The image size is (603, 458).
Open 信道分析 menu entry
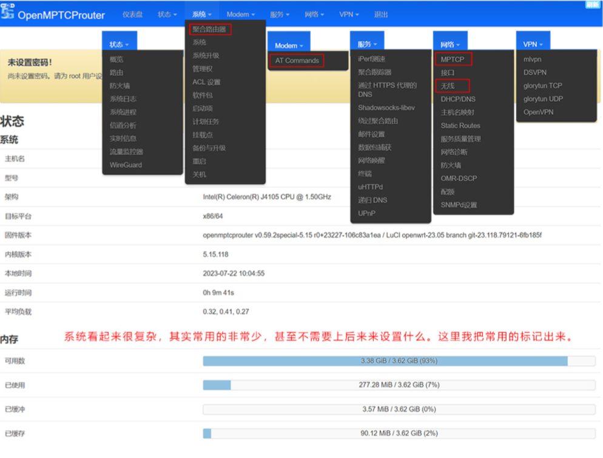click(123, 125)
